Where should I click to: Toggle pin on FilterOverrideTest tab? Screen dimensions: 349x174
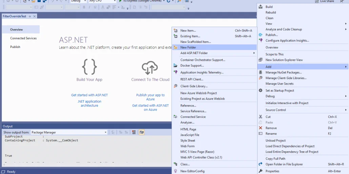click(30, 17)
